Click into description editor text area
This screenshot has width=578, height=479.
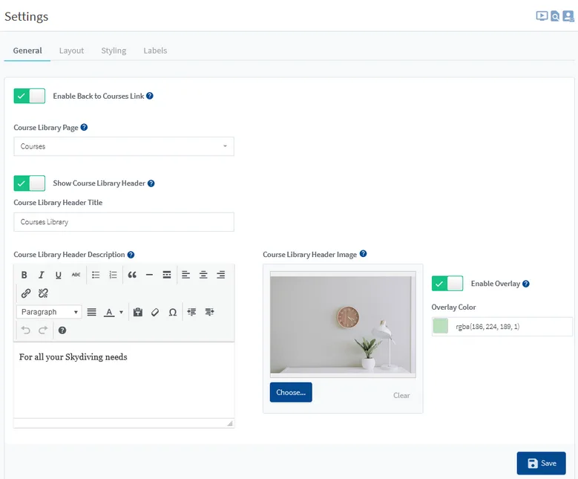pyautogui.click(x=124, y=380)
